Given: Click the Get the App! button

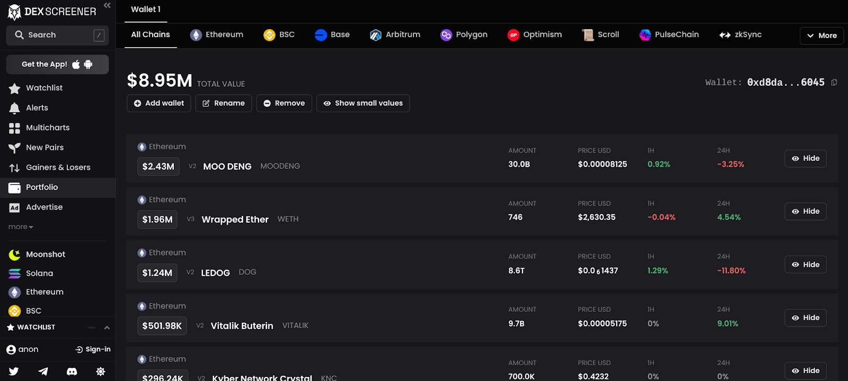Looking at the screenshot, I should point(57,65).
